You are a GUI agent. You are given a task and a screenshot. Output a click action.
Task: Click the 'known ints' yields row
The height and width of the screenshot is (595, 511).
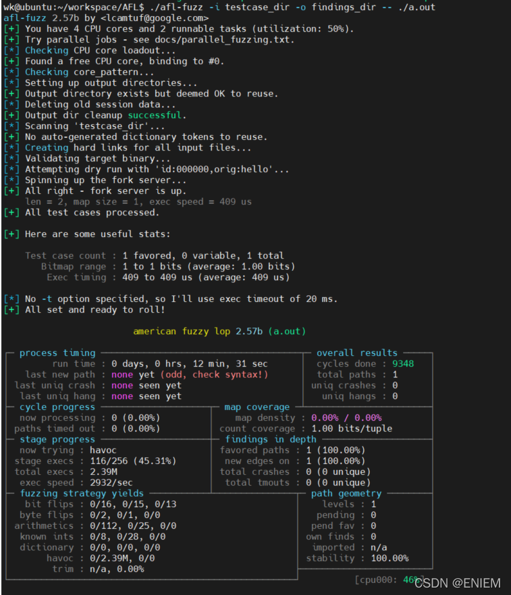click(x=92, y=536)
